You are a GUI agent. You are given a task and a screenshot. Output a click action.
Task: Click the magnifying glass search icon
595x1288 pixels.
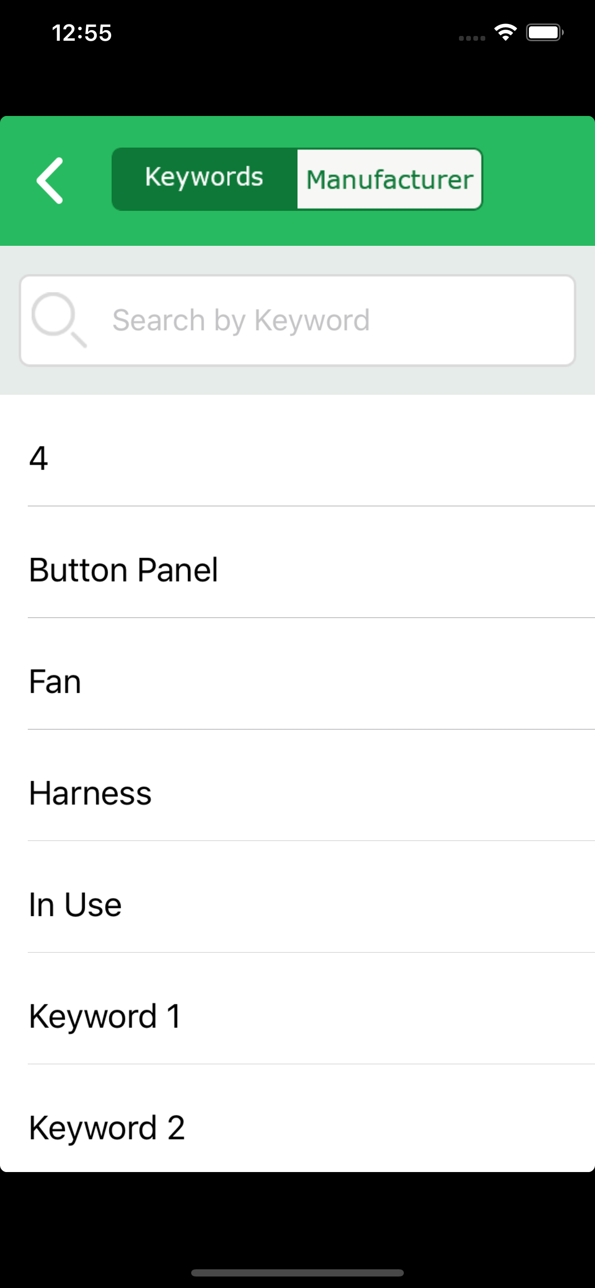59,320
